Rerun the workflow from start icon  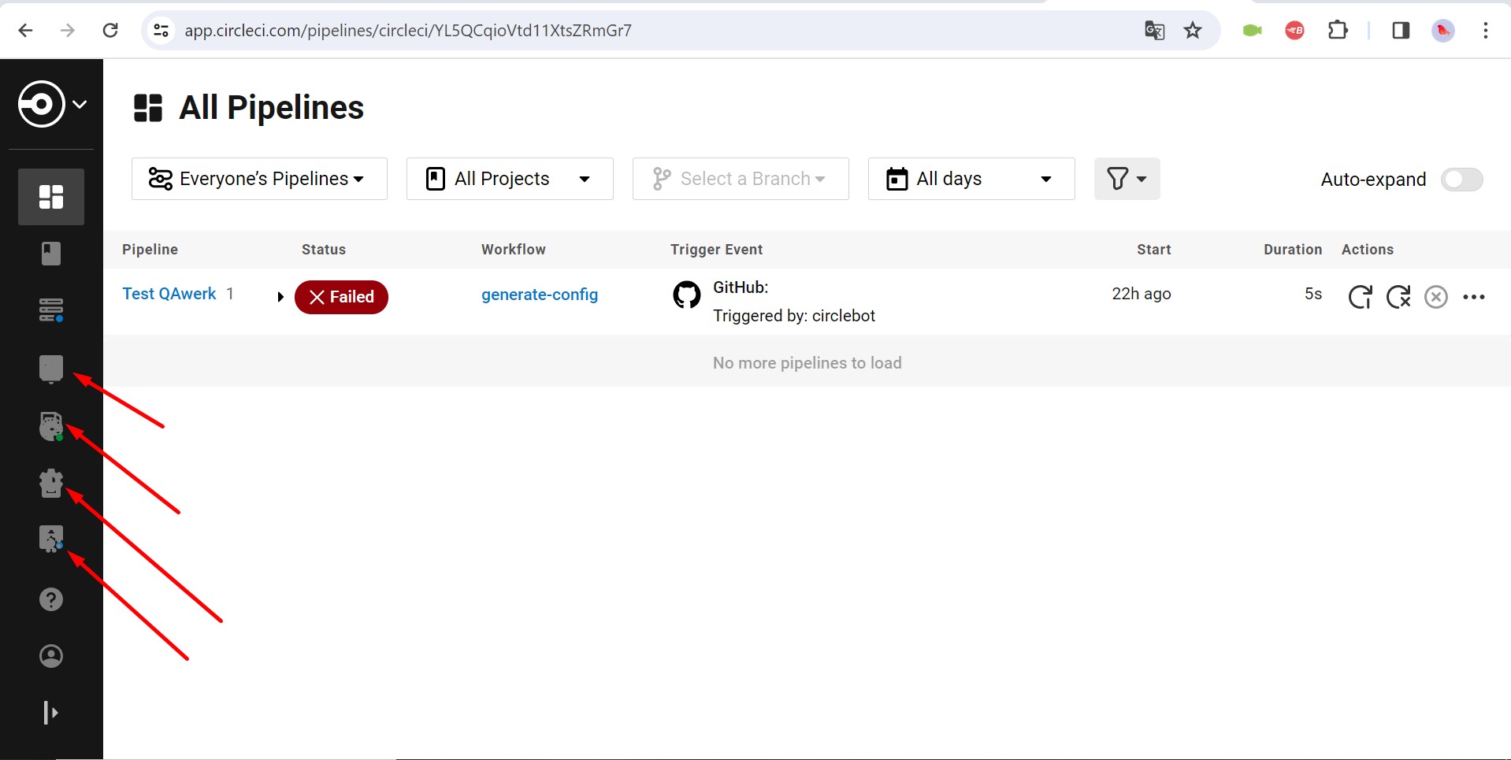click(1360, 297)
